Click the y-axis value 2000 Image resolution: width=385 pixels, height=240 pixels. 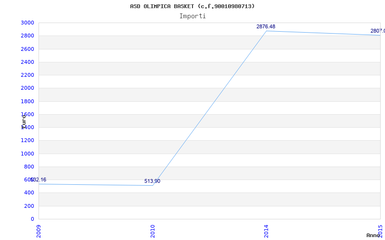point(27,88)
